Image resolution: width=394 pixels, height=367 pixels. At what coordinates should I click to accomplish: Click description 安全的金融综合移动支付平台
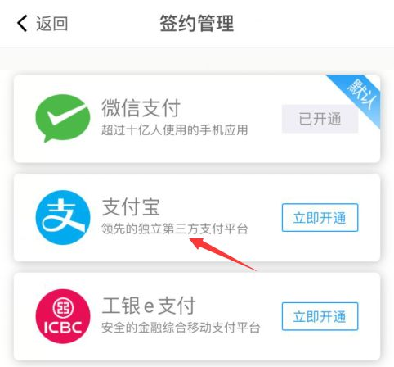(x=181, y=328)
